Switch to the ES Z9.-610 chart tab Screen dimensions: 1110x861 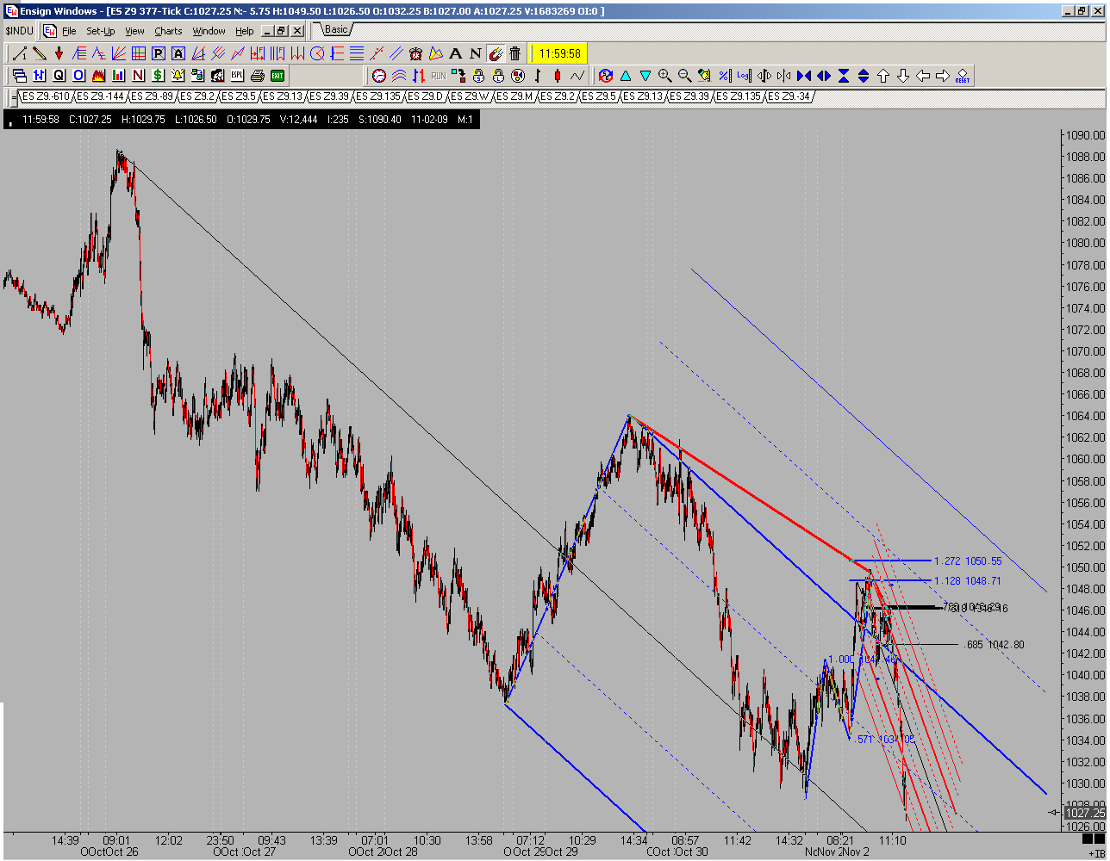pos(47,96)
